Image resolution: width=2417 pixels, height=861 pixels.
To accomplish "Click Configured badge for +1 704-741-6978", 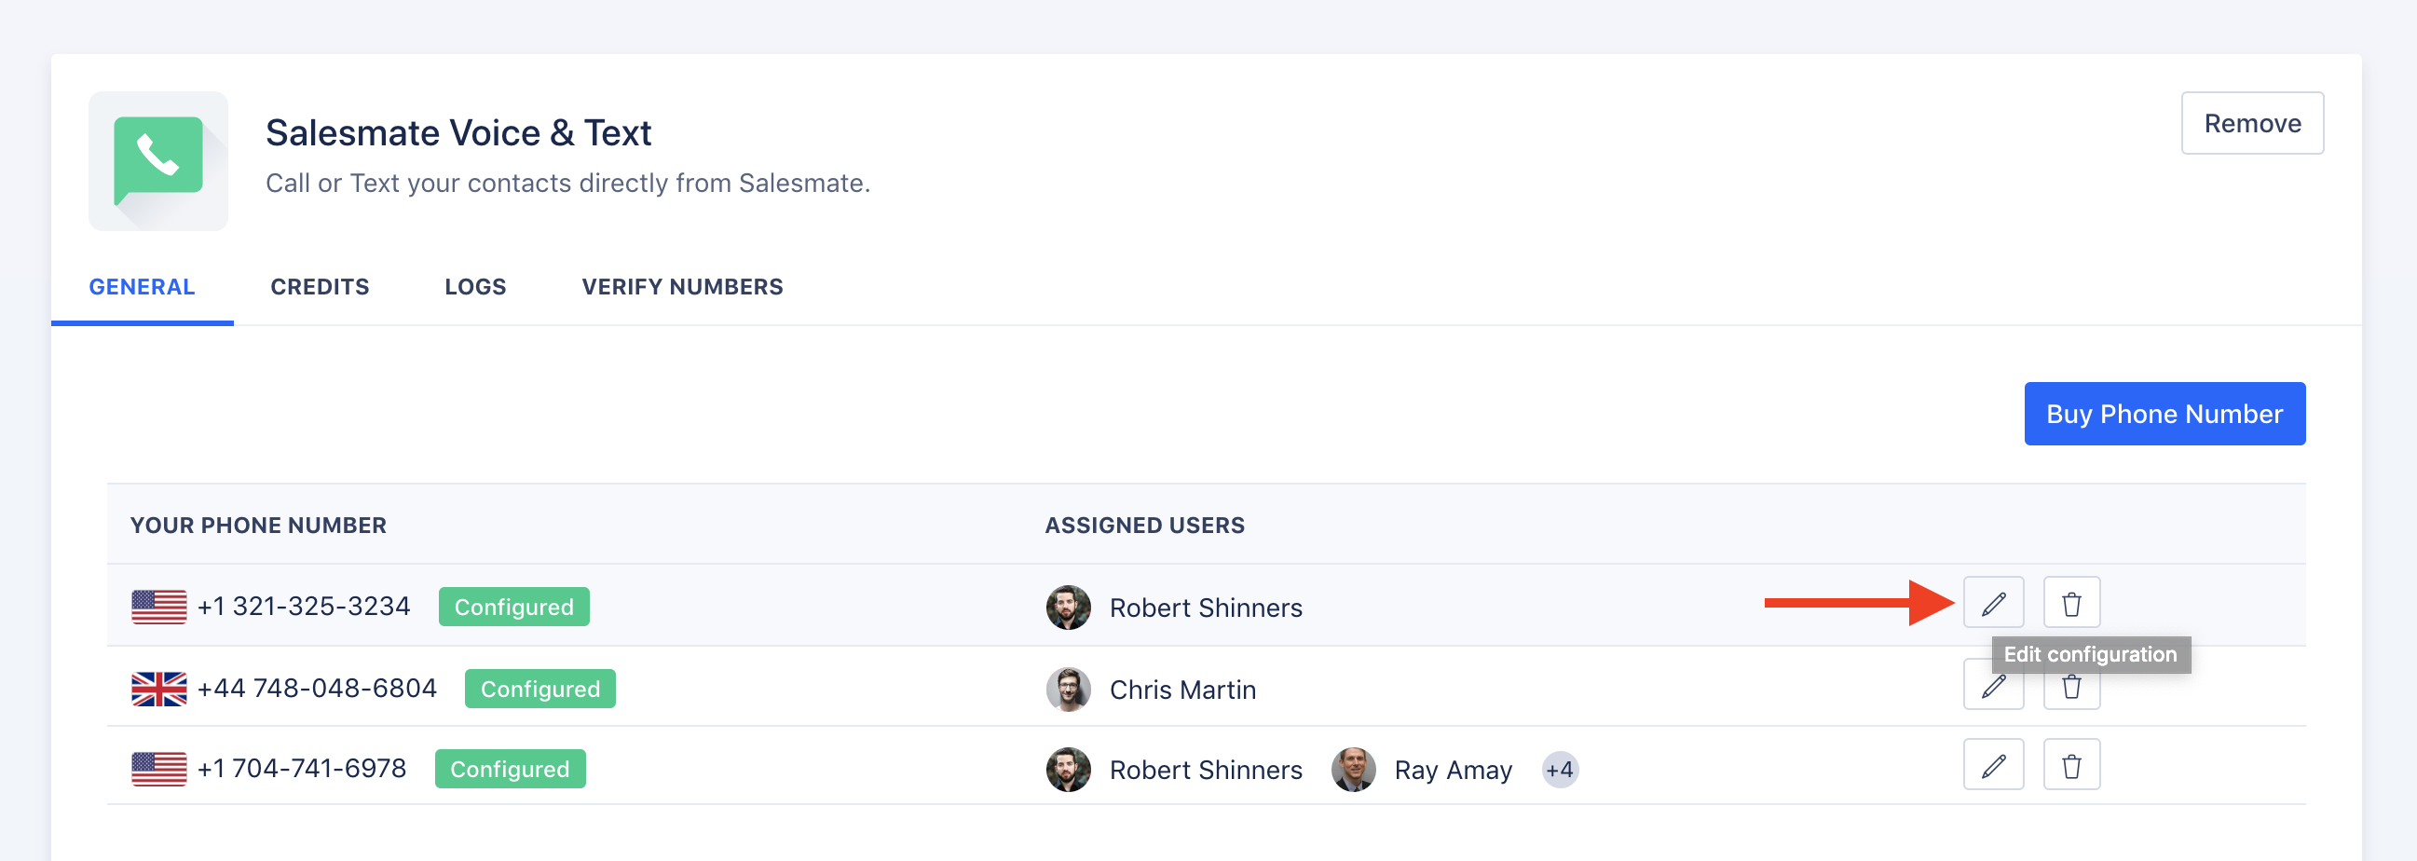I will pos(510,769).
